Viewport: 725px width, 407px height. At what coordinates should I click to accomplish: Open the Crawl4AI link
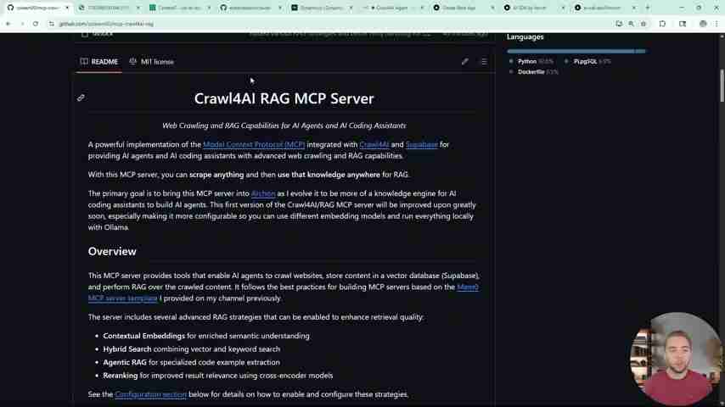click(374, 145)
